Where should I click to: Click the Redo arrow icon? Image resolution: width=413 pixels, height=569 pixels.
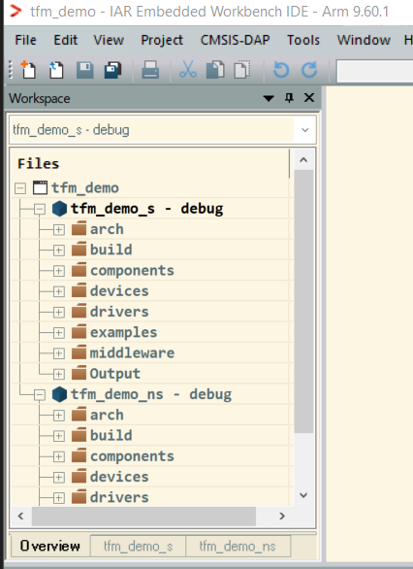click(x=309, y=70)
